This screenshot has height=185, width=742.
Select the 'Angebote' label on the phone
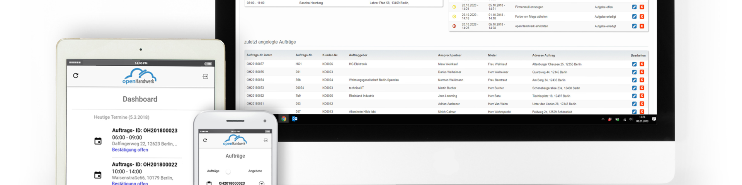(x=255, y=171)
